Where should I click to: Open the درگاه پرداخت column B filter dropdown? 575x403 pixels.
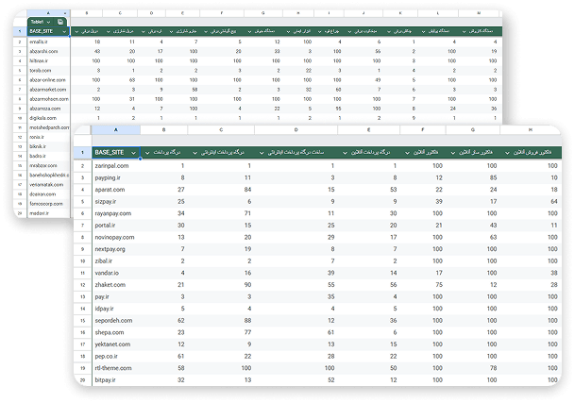[x=147, y=153]
